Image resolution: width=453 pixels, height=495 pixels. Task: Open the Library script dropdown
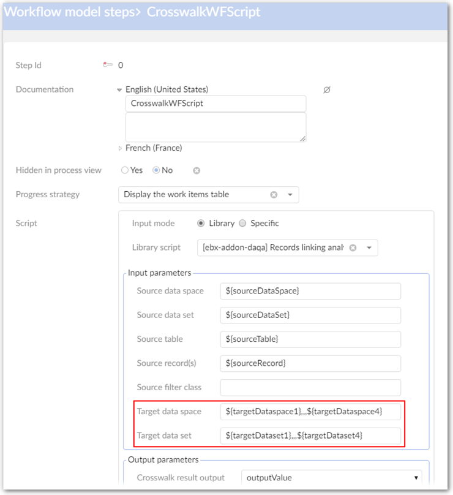pos(369,248)
